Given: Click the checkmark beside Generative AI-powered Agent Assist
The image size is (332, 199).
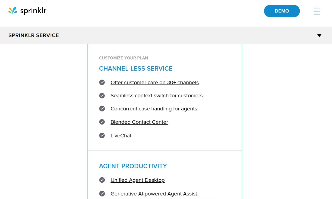Looking at the screenshot, I should coord(102,194).
